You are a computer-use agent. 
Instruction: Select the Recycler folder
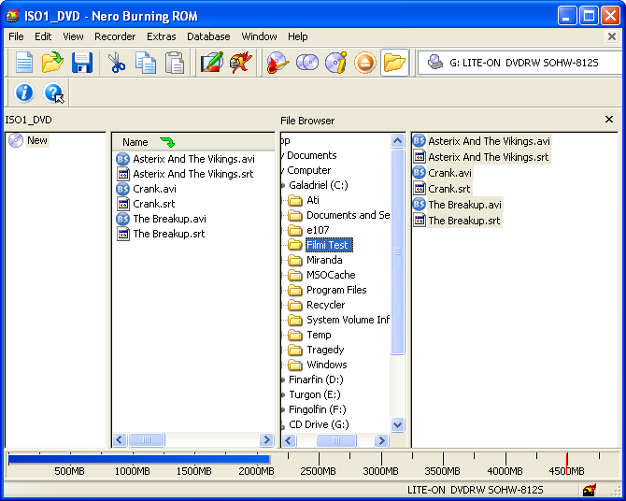(317, 305)
